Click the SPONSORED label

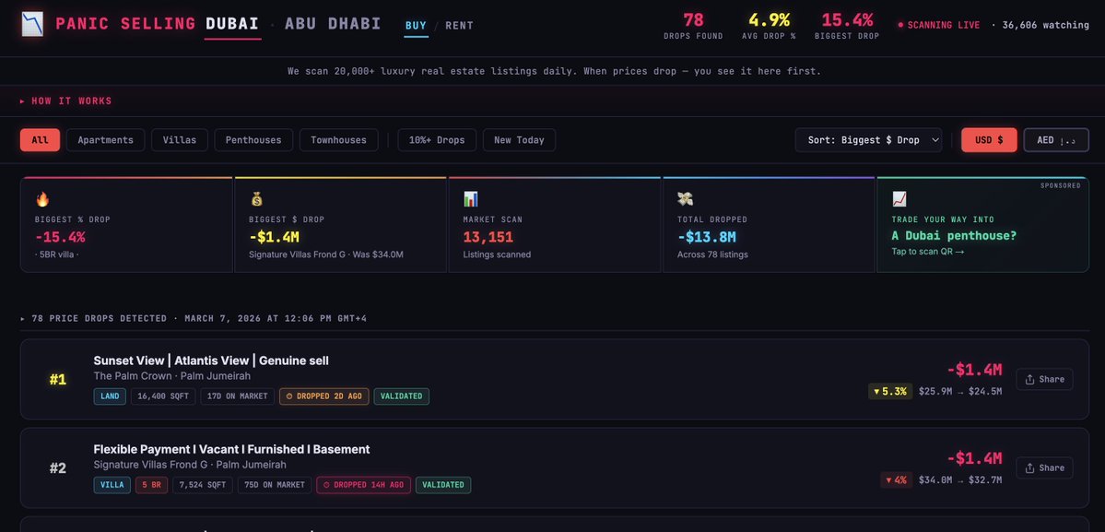(x=1061, y=186)
